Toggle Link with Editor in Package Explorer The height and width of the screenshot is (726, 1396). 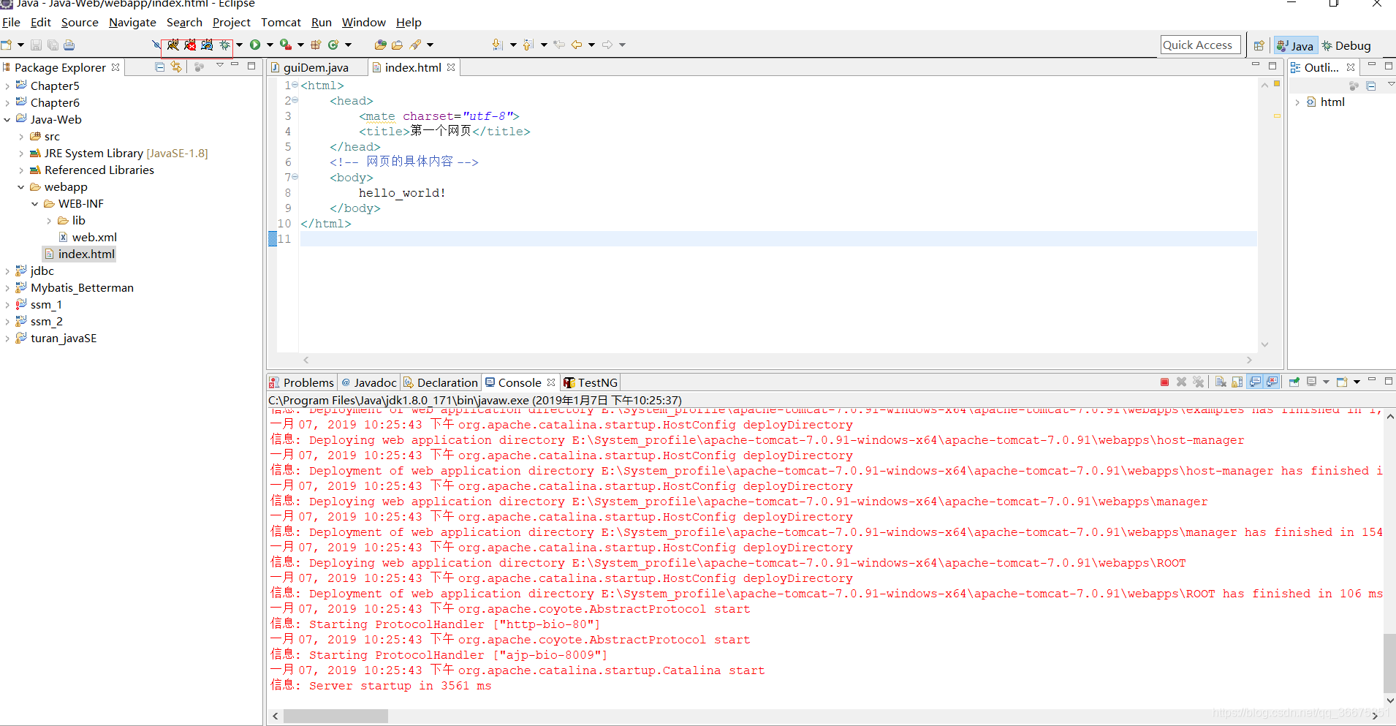[176, 67]
